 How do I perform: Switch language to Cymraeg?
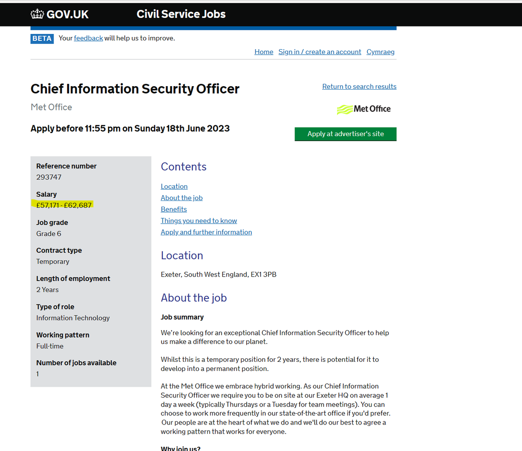click(x=381, y=52)
